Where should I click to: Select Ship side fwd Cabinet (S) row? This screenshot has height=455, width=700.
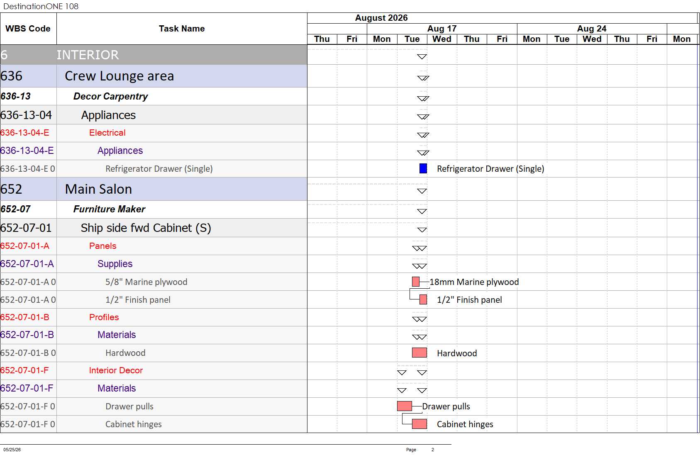click(x=154, y=228)
